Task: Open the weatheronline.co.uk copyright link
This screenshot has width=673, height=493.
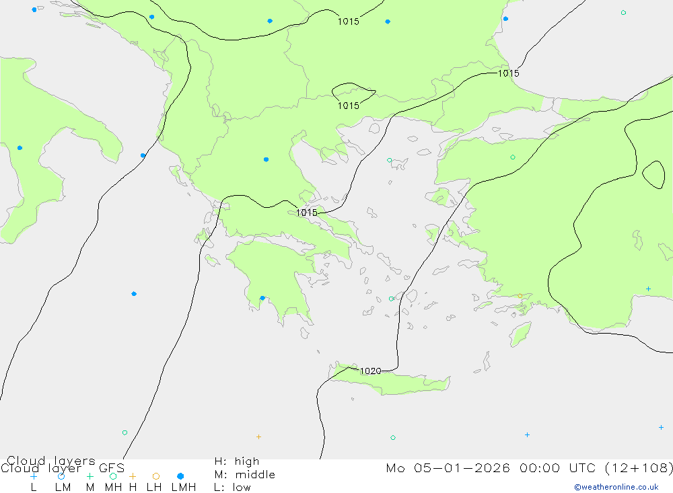Action: tap(616, 487)
